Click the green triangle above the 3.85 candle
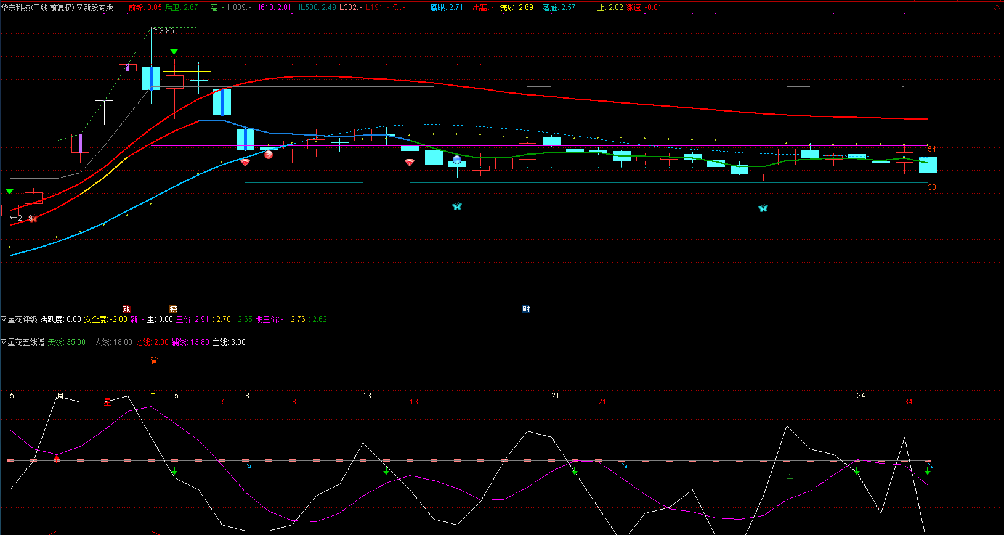 174,52
